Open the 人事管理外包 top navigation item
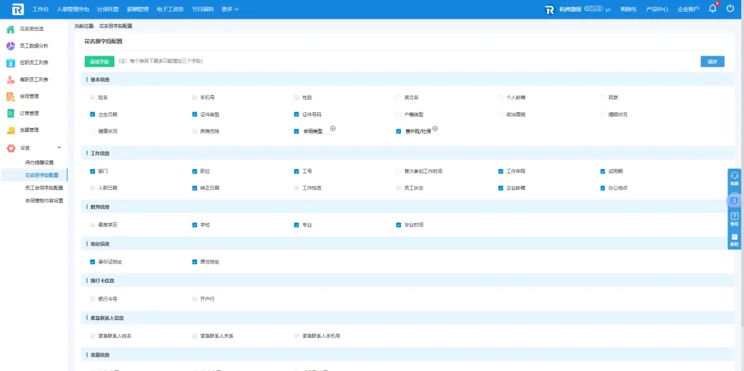The width and height of the screenshot is (744, 371). (x=72, y=9)
